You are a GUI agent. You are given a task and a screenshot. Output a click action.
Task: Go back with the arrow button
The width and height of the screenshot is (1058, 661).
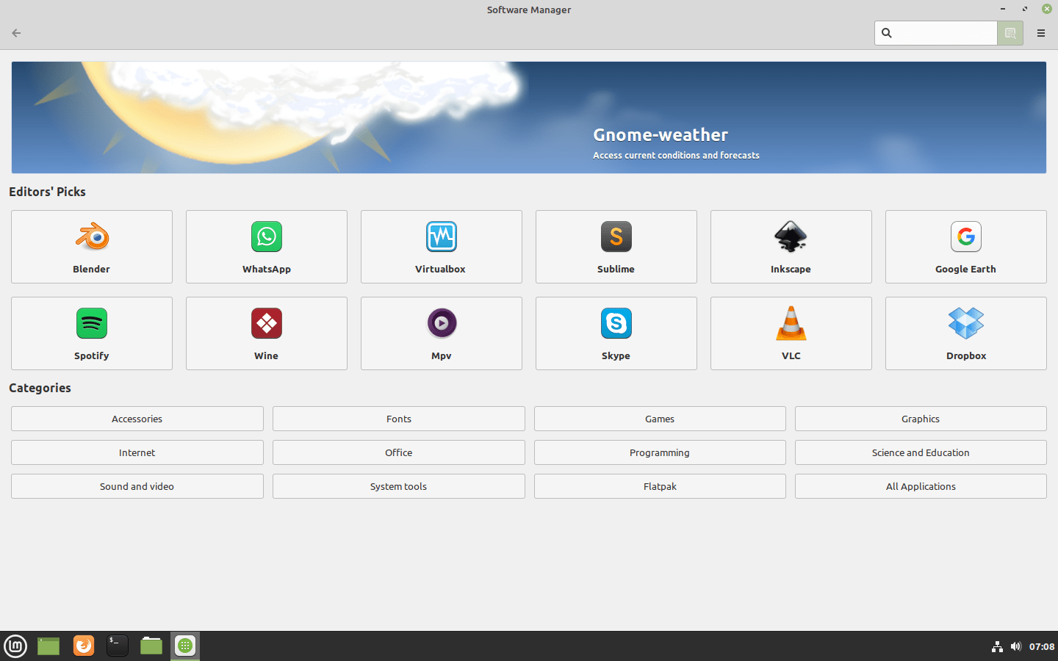[16, 33]
